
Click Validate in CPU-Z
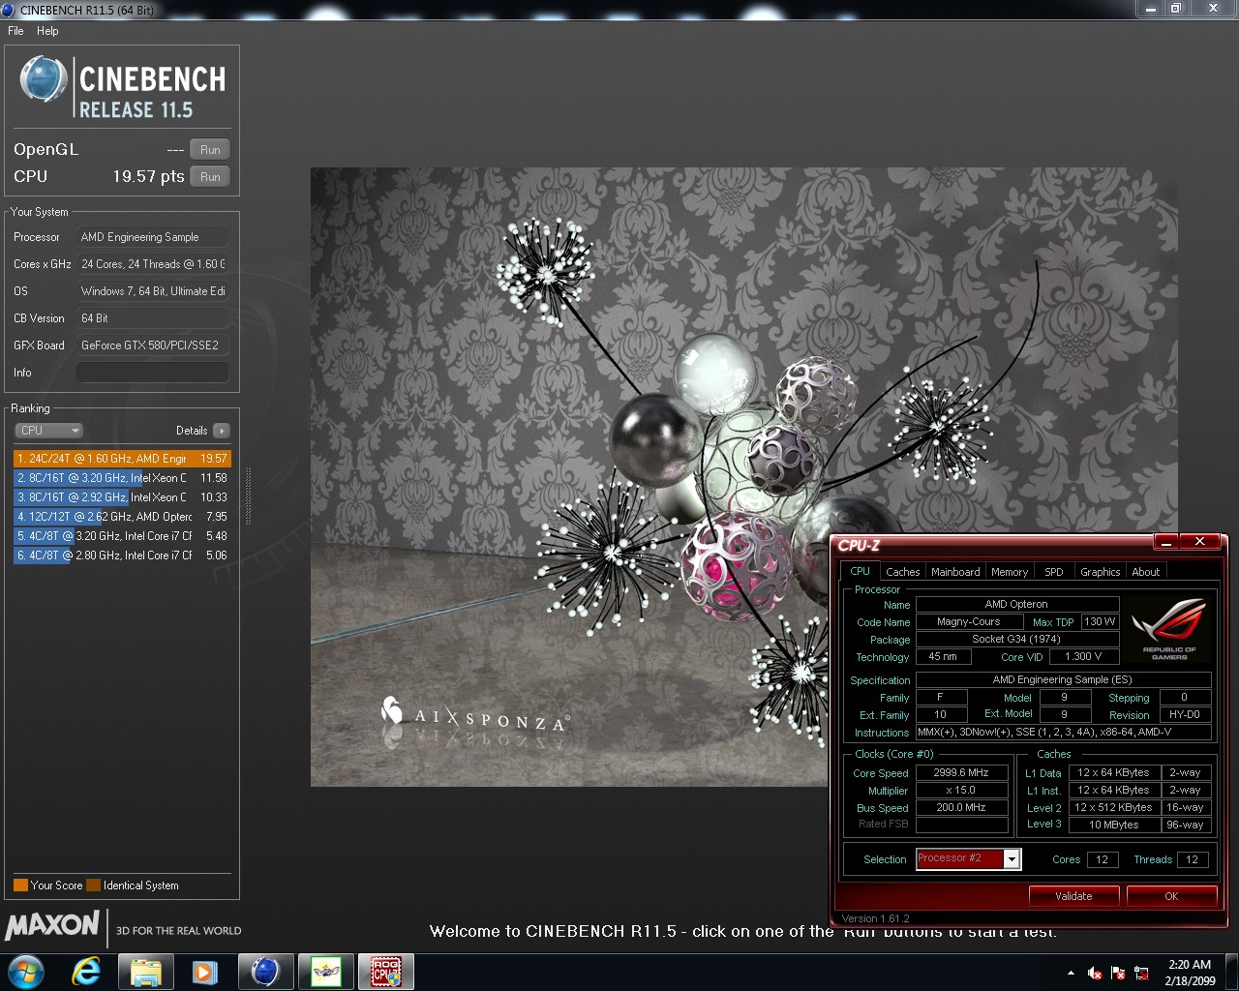point(1073,896)
